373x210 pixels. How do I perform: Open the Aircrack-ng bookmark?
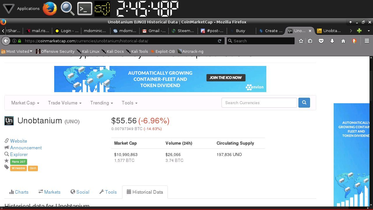coord(190,51)
